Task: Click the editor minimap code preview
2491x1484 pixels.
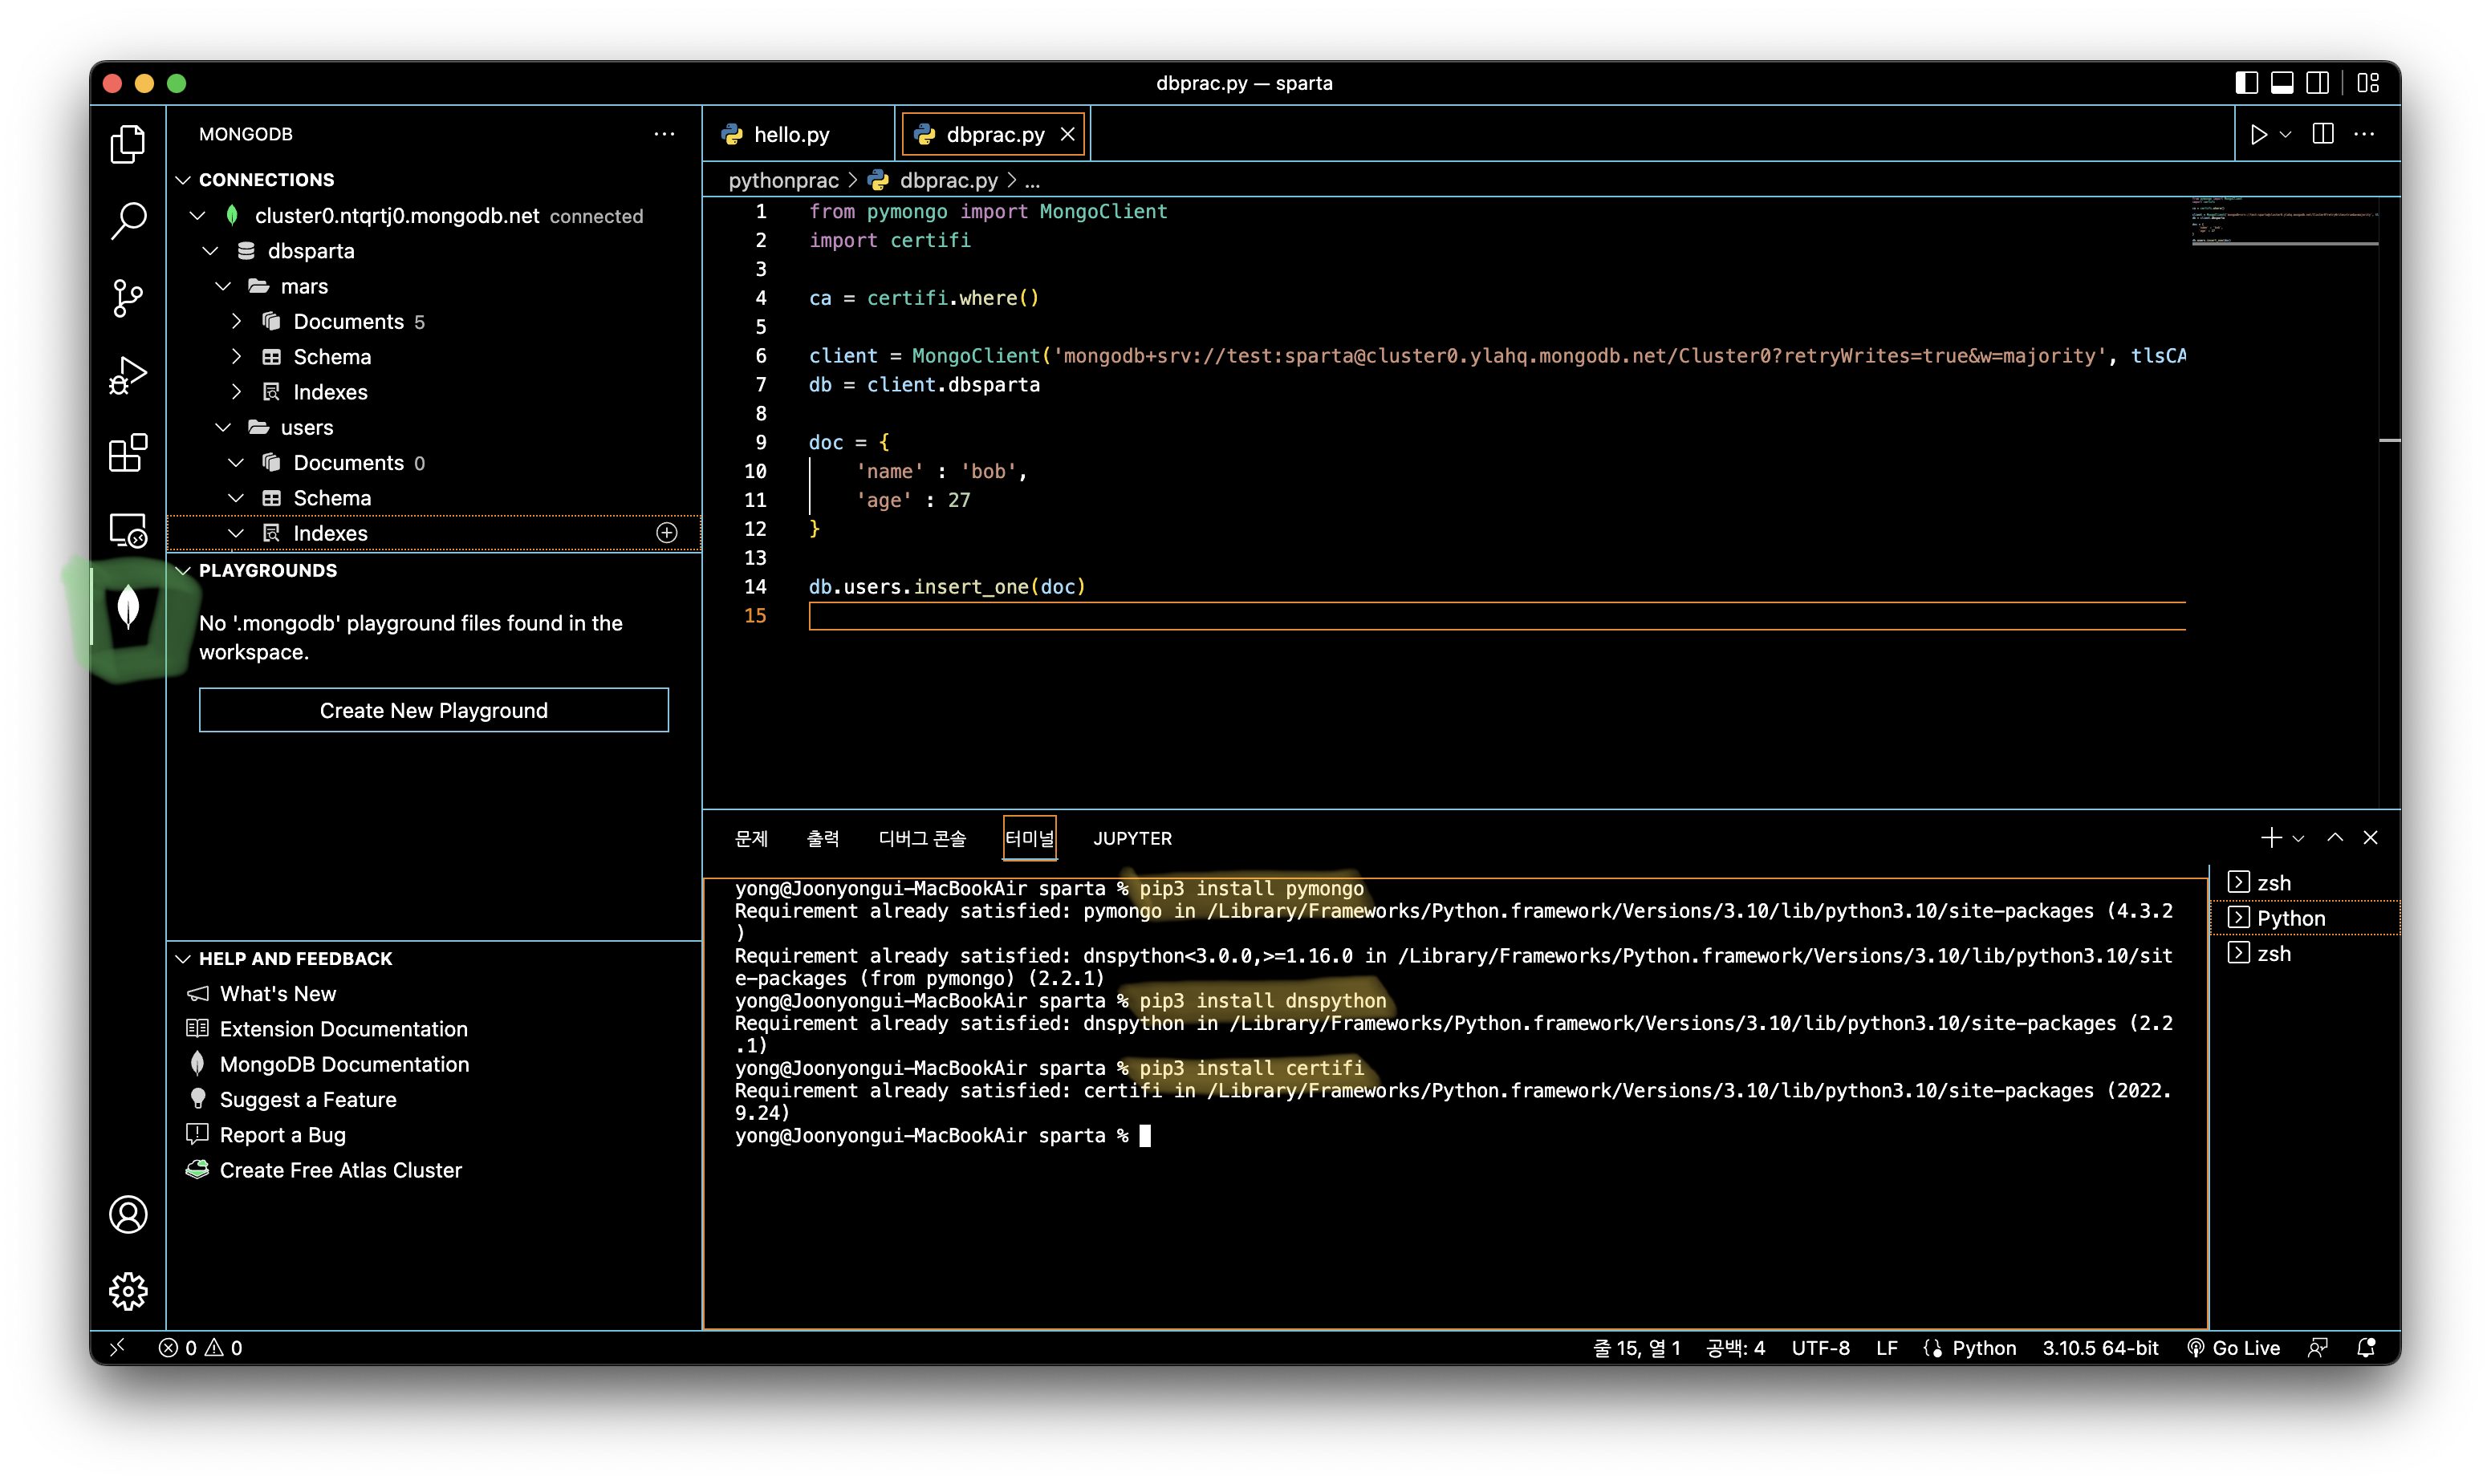Action: pos(2285,222)
